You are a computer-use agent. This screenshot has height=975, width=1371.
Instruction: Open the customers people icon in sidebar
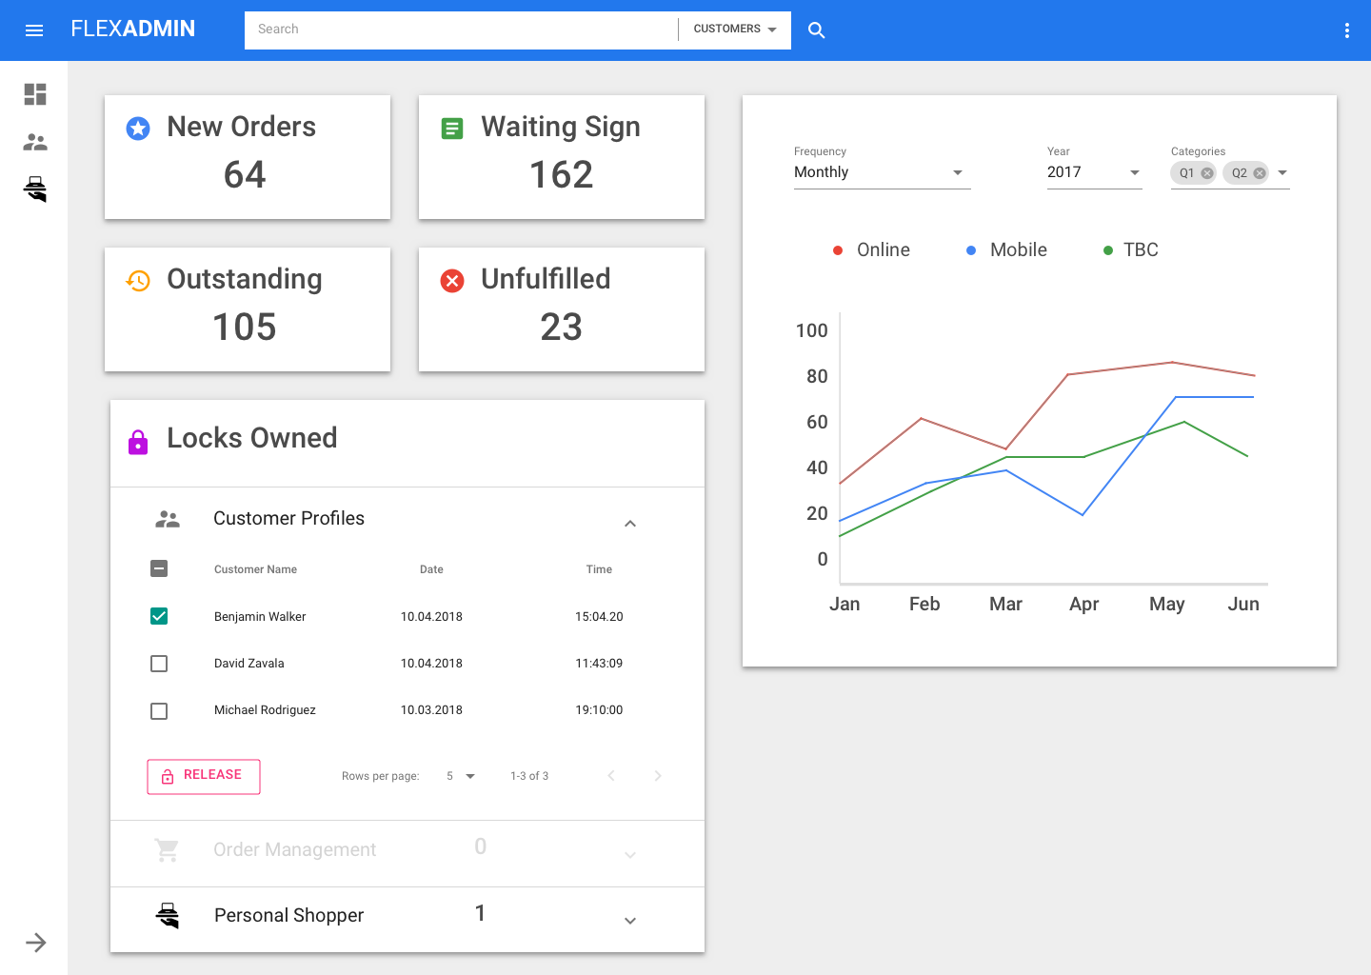click(x=35, y=143)
